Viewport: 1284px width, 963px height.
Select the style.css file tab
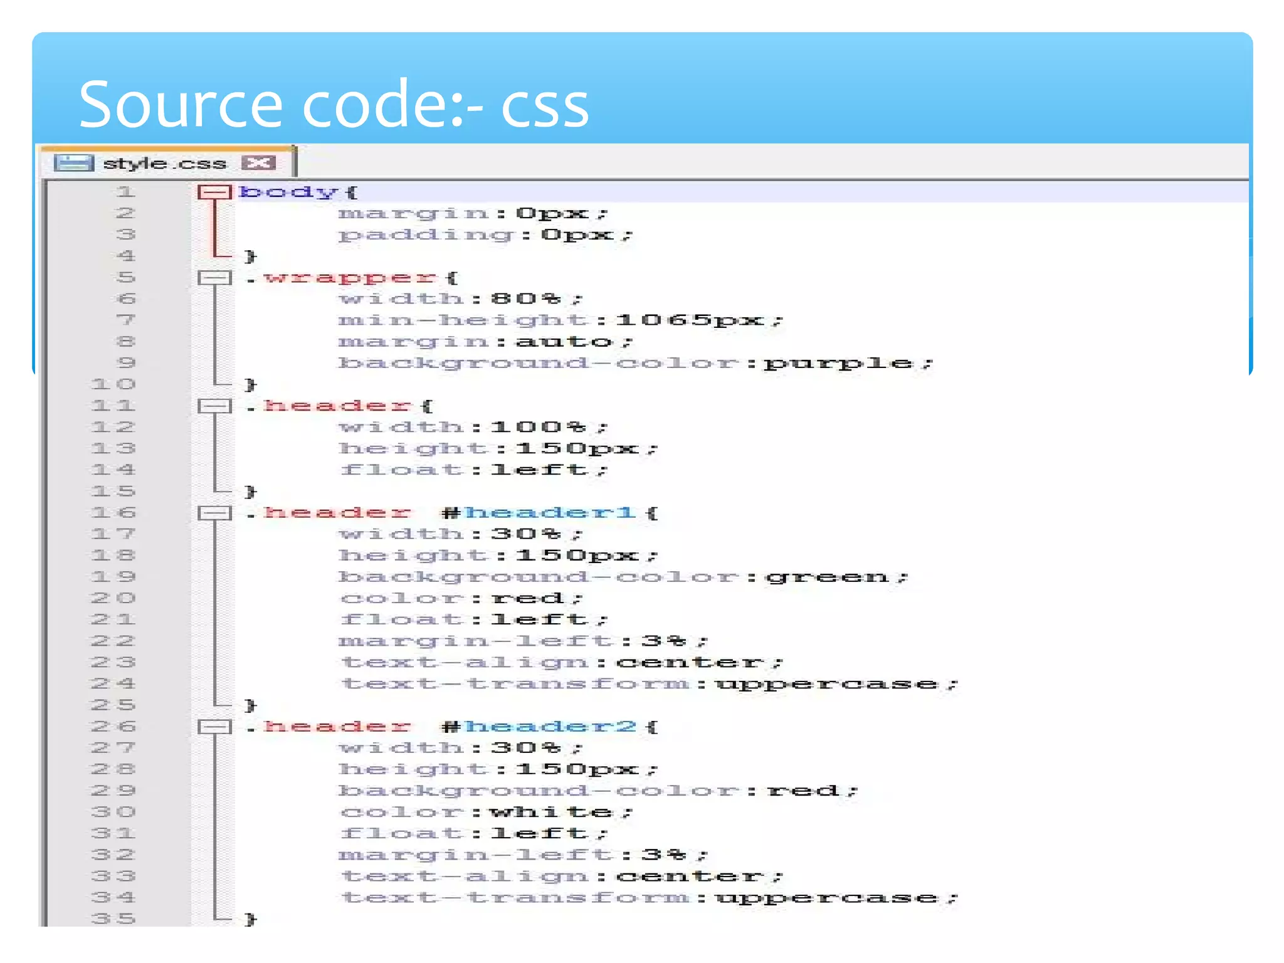[164, 163]
